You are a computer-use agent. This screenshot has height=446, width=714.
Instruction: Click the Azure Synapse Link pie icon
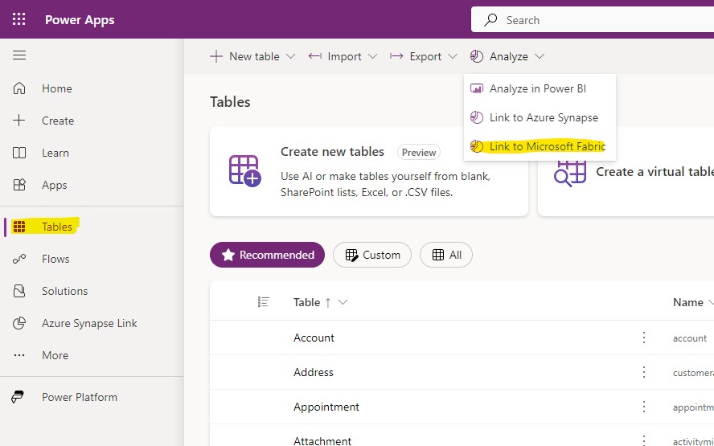(19, 323)
